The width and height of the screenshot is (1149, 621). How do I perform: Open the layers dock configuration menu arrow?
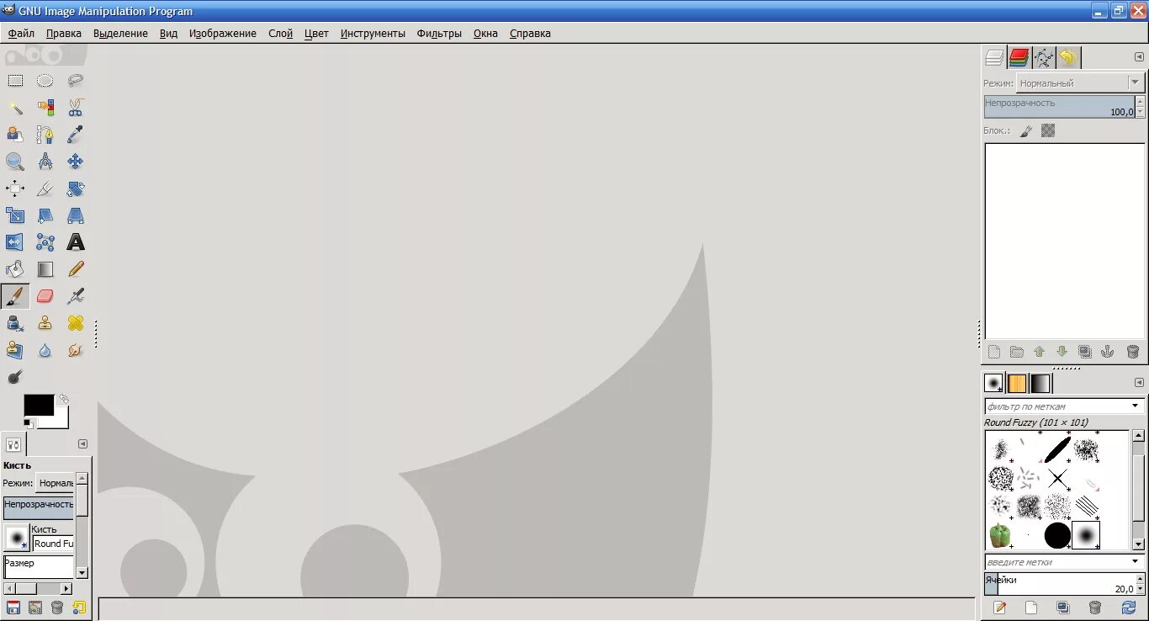coord(1139,57)
